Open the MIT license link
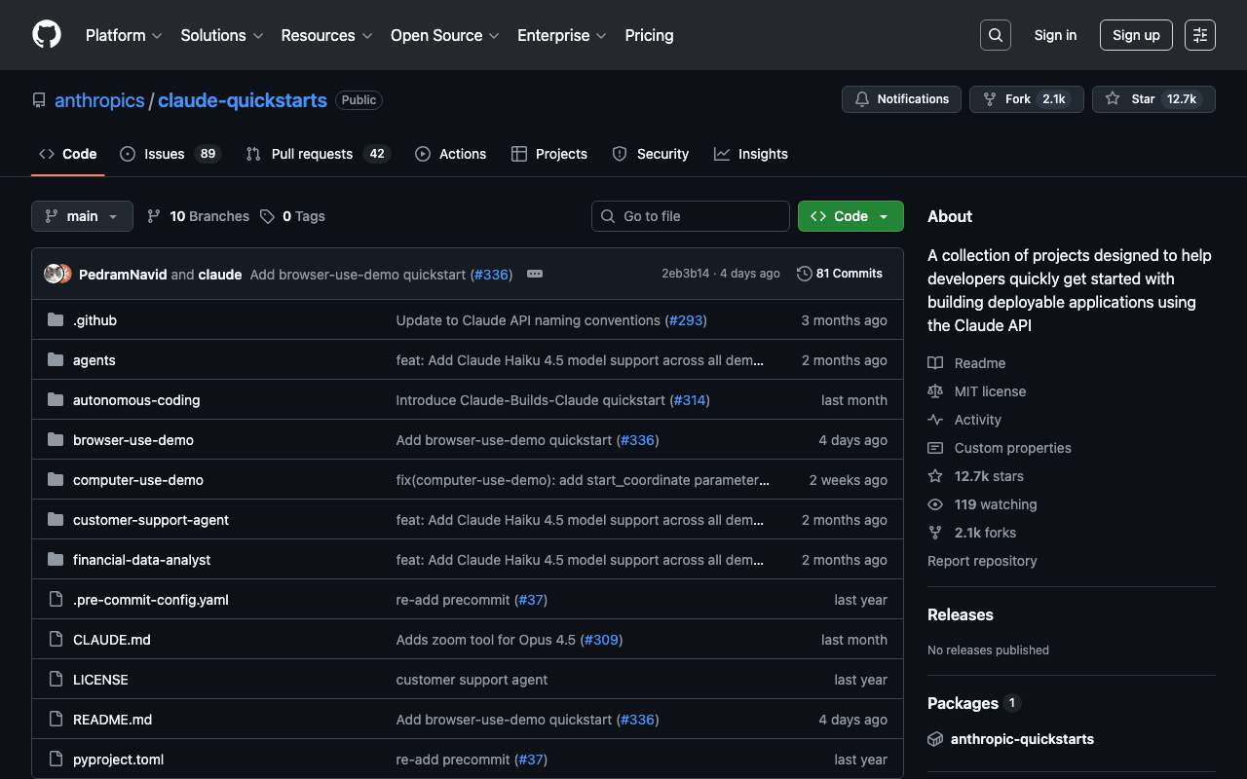Viewport: 1247px width, 779px height. pyautogui.click(x=990, y=391)
